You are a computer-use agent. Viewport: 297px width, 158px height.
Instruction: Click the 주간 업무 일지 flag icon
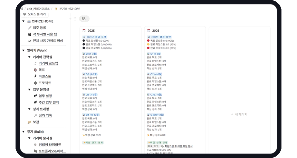35,102
